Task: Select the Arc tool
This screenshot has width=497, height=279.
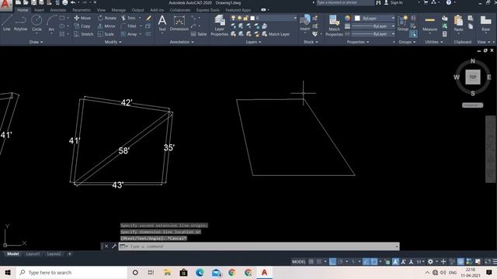Action: pos(51,22)
